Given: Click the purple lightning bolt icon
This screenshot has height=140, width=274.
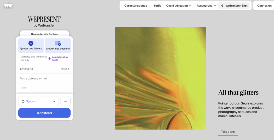Looking at the screenshot, I should click(50, 59).
